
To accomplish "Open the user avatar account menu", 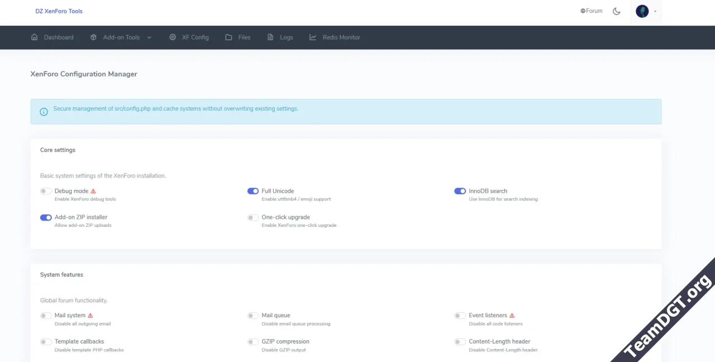I will 642,11.
